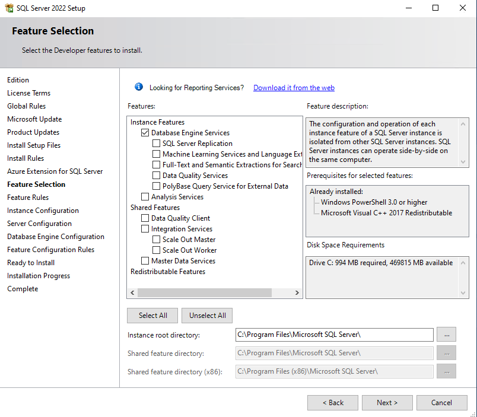Maximize the SQL Server Setup window
Image resolution: width=477 pixels, height=417 pixels.
[x=435, y=8]
